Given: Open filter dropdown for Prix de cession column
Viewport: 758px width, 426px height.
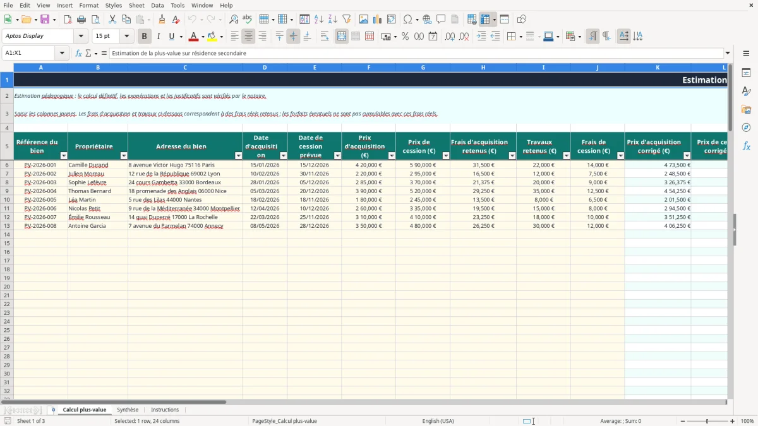Looking at the screenshot, I should pos(446,155).
